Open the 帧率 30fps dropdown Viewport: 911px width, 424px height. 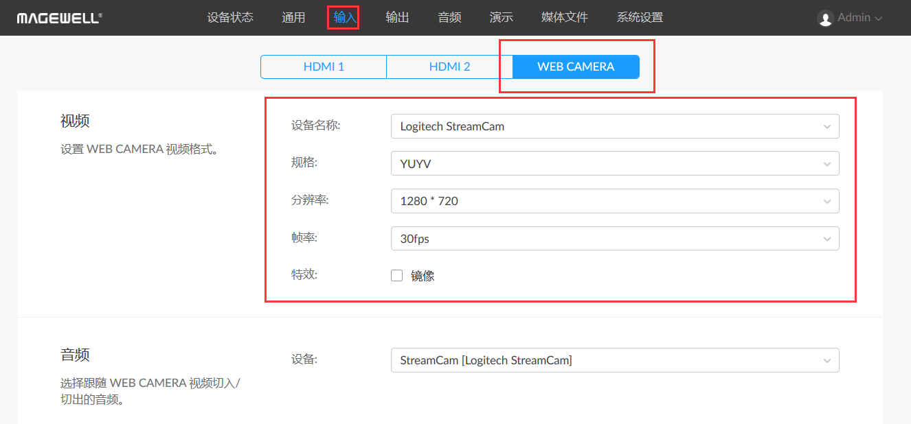[x=615, y=239]
